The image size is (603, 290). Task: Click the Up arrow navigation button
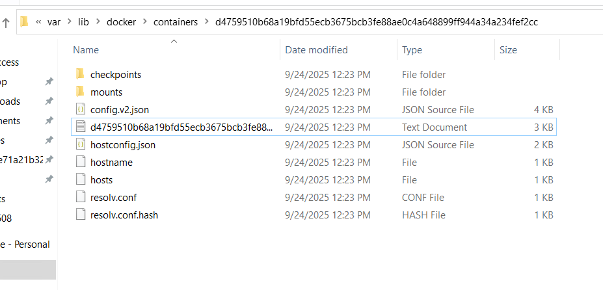click(x=6, y=22)
